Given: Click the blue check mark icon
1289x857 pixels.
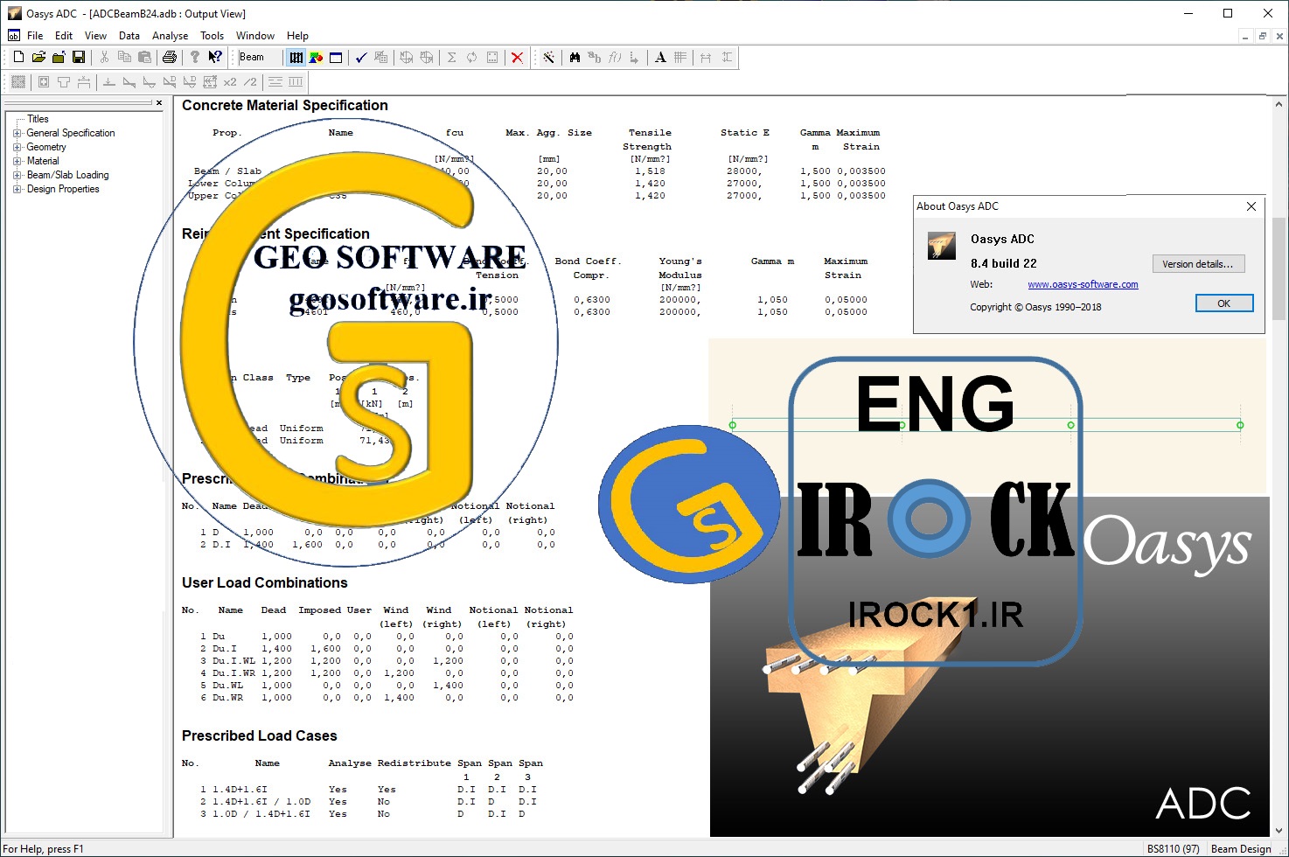Looking at the screenshot, I should point(361,58).
